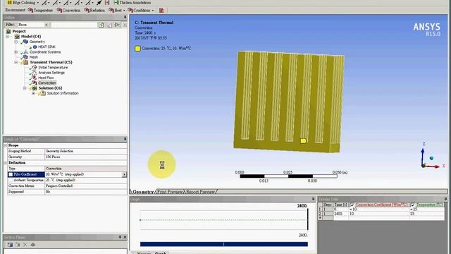Screen dimensions: 451x254
Task: Select the HEAT SINK body
Action: (47, 47)
